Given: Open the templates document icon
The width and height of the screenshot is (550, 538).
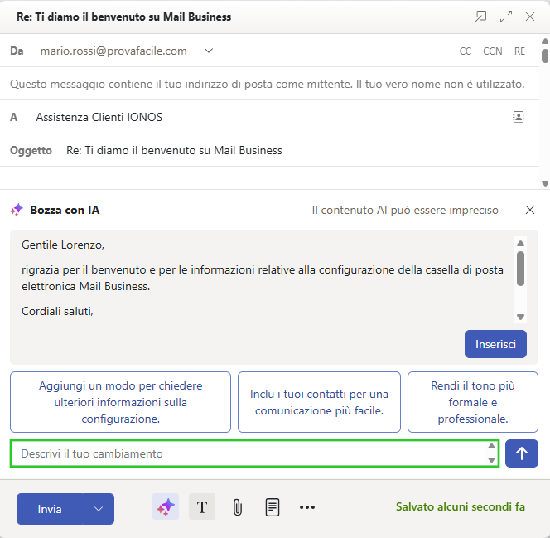Looking at the screenshot, I should point(273,507).
